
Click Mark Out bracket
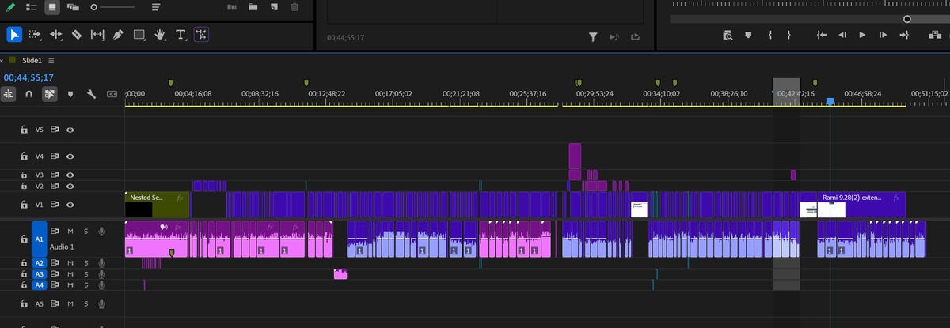pyautogui.click(x=788, y=35)
